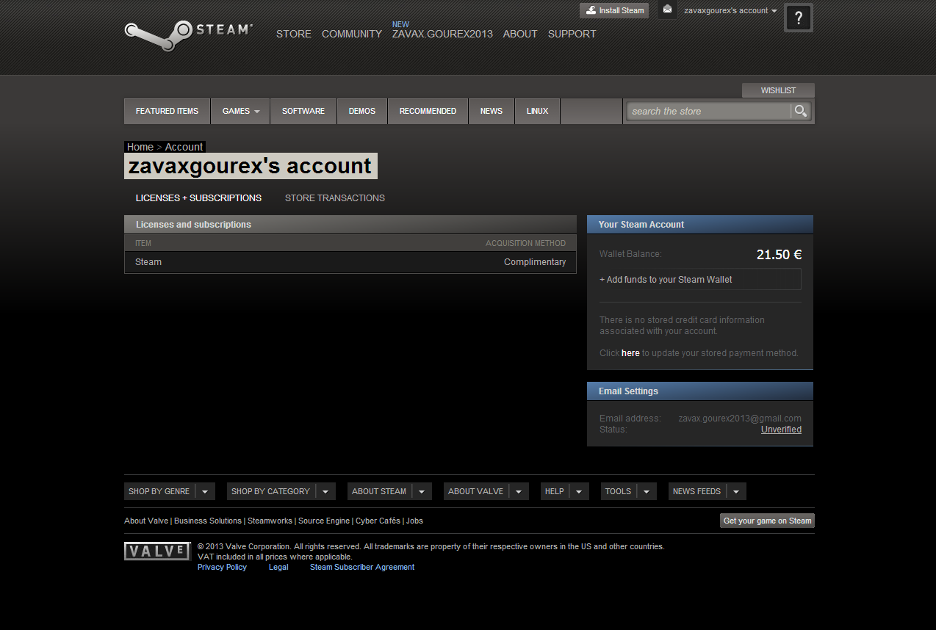Open the Privacy Policy link
This screenshot has height=630, width=936.
[222, 567]
